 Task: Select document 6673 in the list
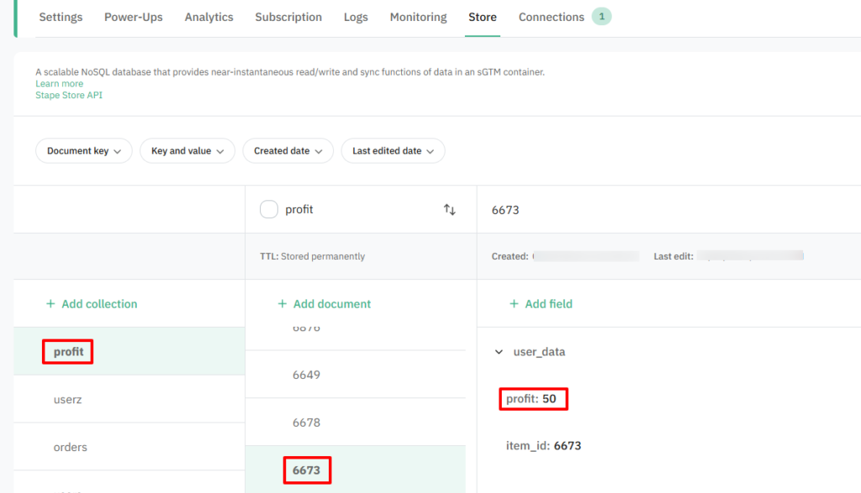click(356, 469)
